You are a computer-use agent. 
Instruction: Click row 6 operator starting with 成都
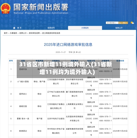[x=75, y=131]
